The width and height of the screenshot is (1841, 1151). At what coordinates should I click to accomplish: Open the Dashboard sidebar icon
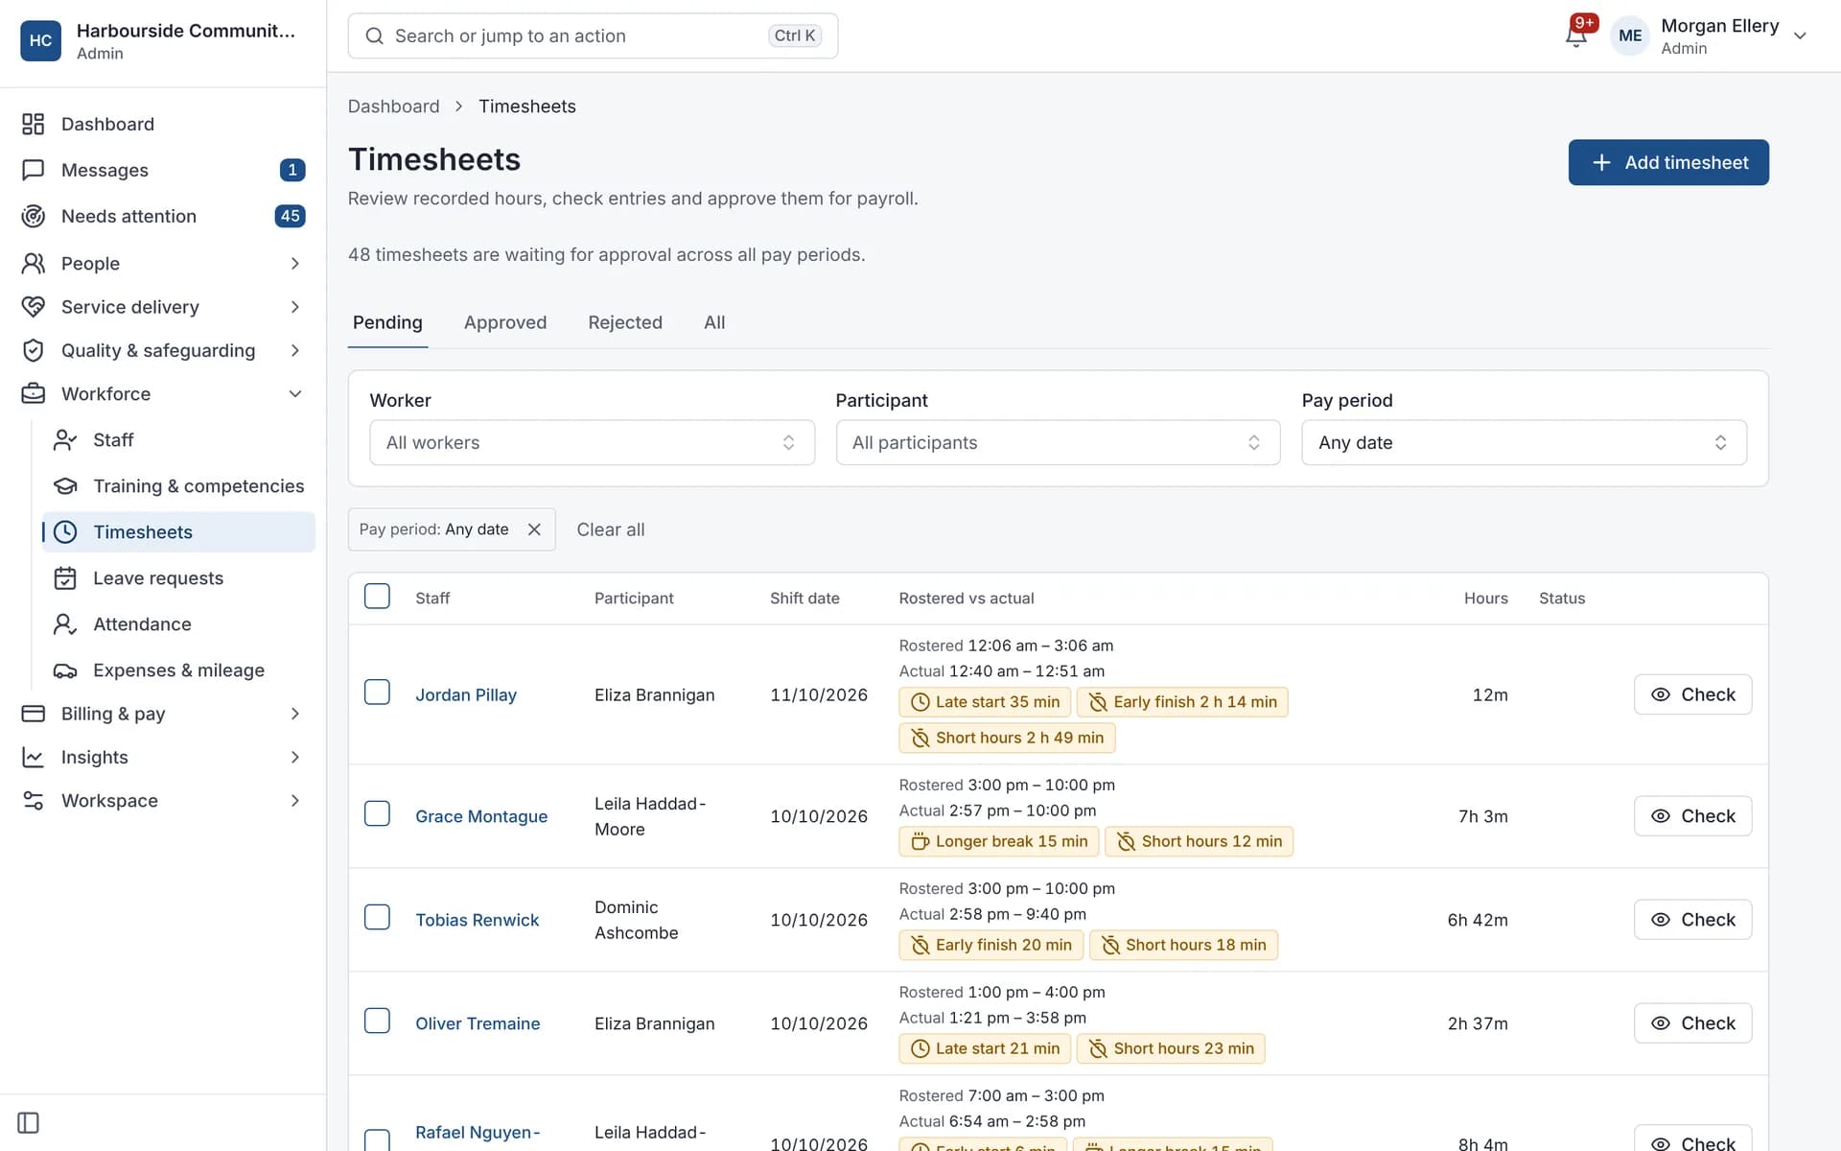click(x=34, y=124)
